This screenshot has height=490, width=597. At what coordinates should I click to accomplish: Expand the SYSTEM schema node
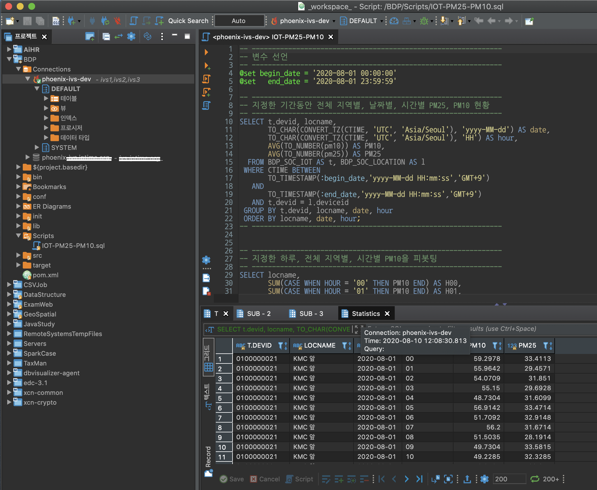(37, 148)
